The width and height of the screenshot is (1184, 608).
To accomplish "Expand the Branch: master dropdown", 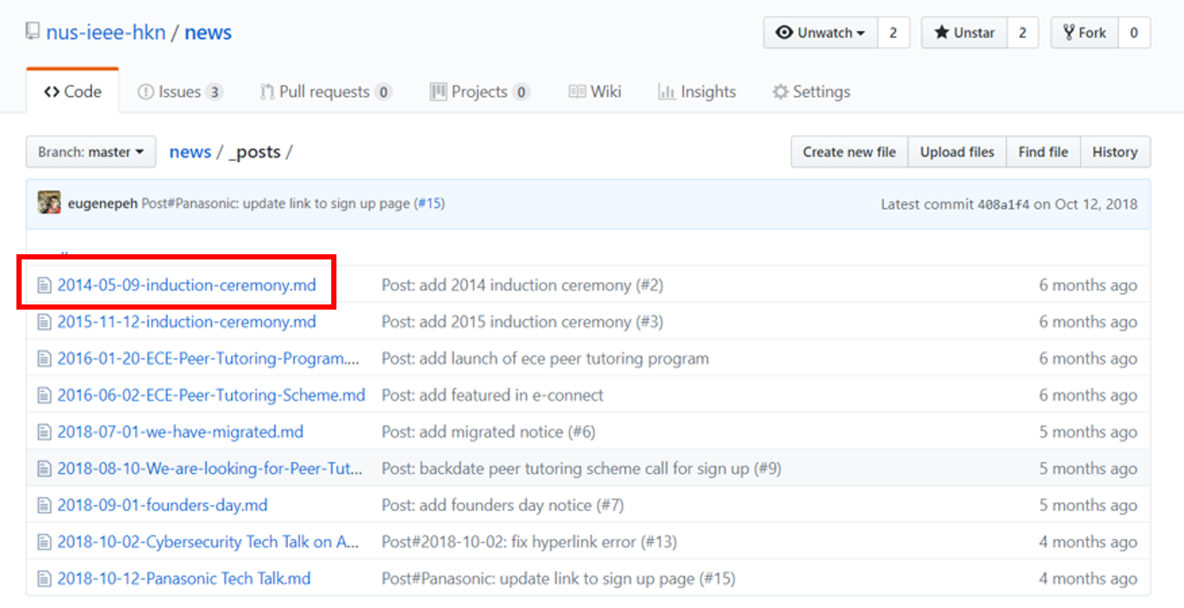I will [x=91, y=151].
